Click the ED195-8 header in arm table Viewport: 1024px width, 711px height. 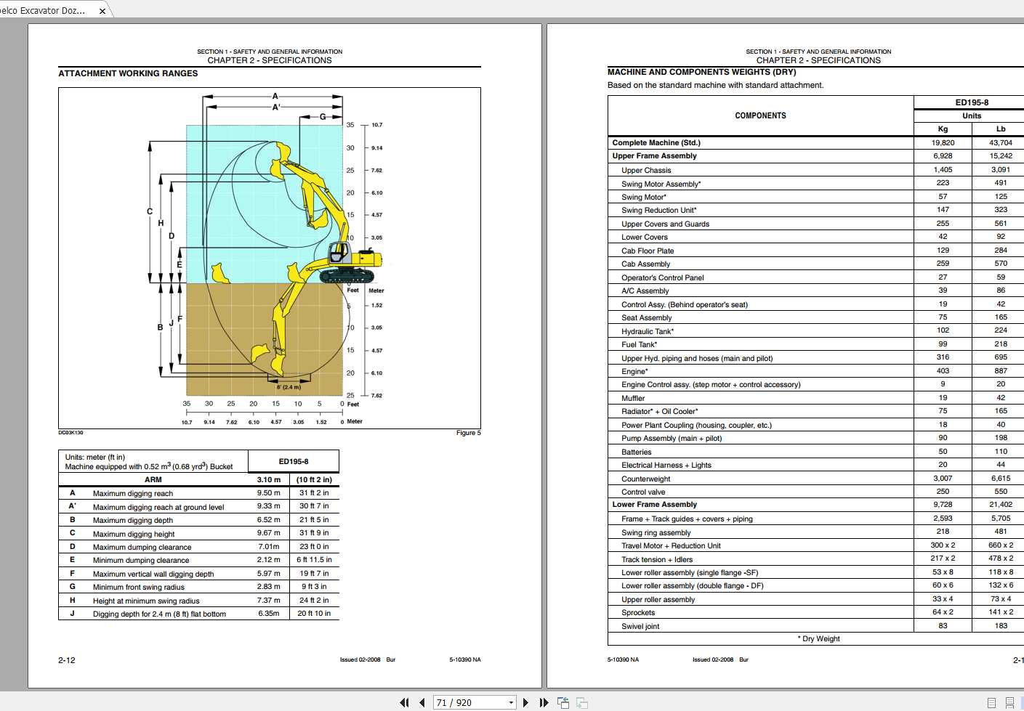[294, 461]
